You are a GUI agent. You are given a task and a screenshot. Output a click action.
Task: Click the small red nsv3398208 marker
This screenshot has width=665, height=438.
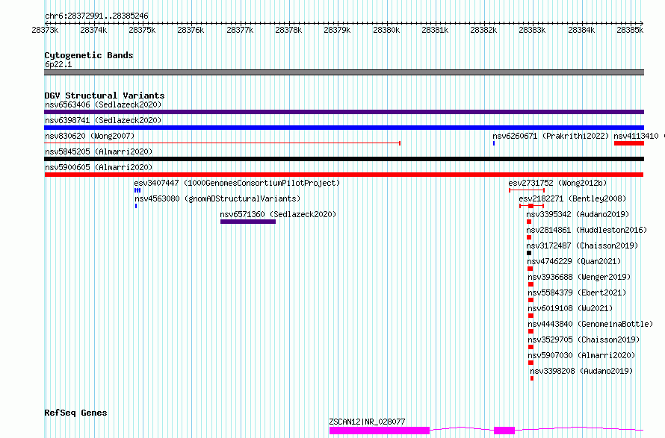pos(532,378)
